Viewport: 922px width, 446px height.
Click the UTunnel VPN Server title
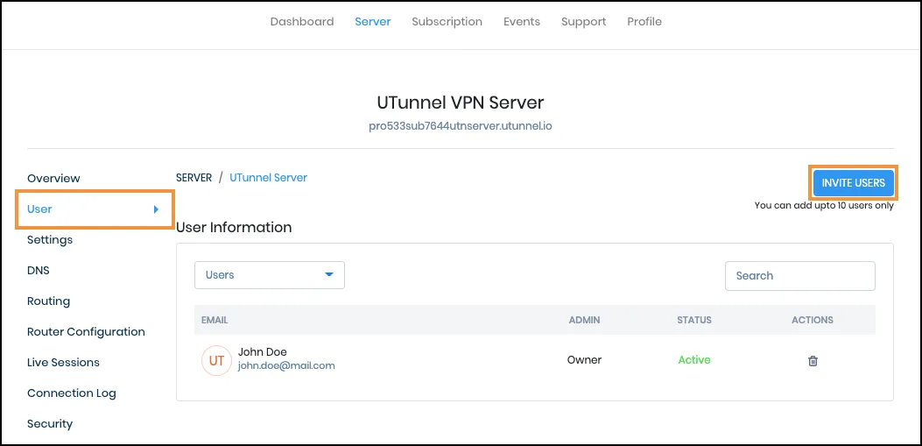(x=461, y=103)
